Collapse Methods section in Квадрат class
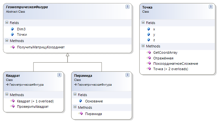 7,94
